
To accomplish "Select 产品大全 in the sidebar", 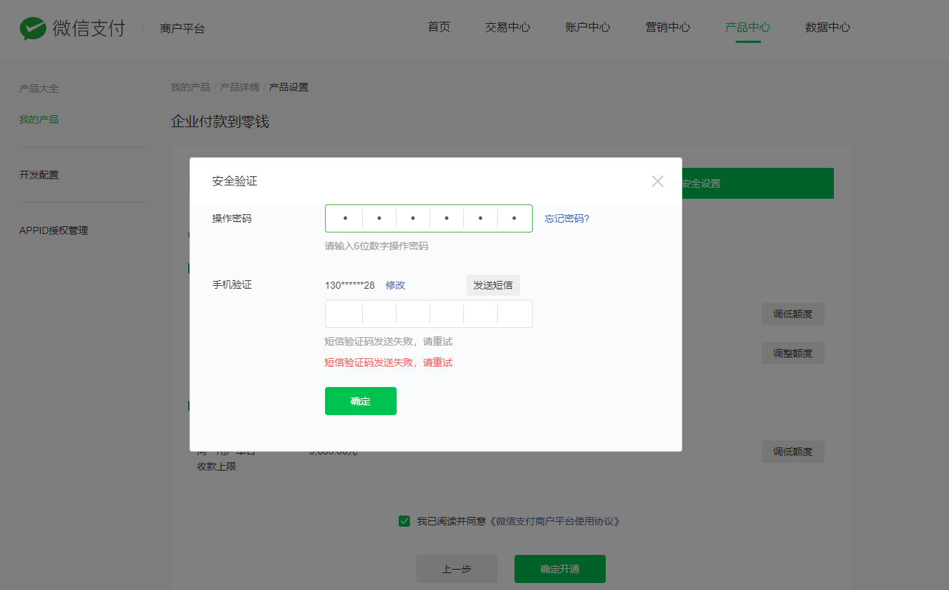I will (39, 88).
